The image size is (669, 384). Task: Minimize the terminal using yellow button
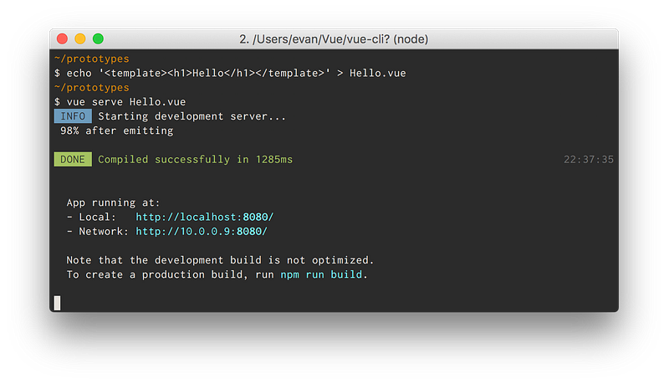[x=80, y=38]
